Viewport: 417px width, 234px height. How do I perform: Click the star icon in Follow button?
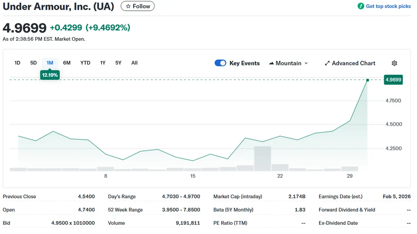click(128, 6)
